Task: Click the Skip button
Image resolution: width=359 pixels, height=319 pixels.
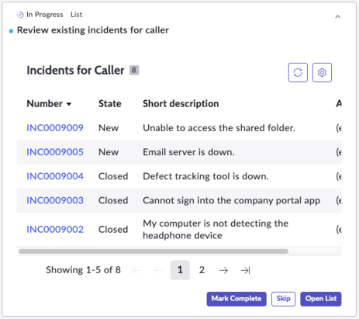Action: click(x=283, y=299)
